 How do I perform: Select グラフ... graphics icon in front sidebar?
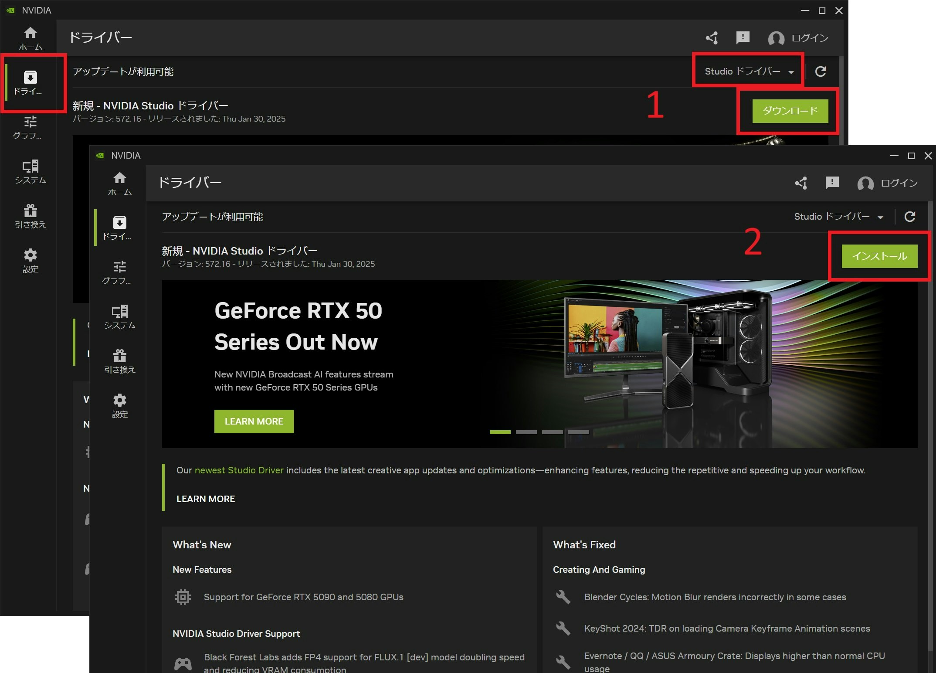click(x=119, y=272)
